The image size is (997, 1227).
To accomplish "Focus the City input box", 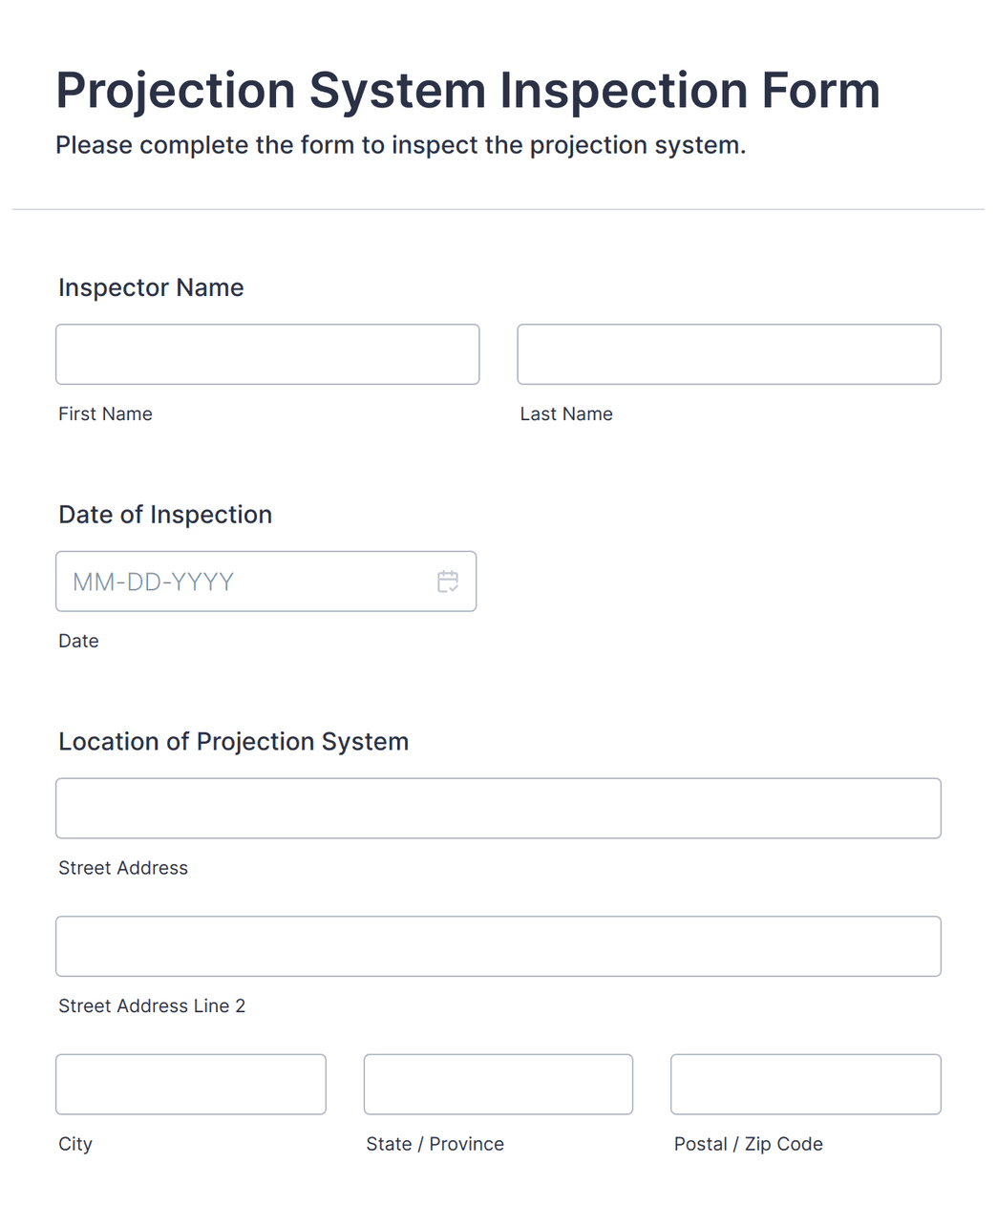I will 191,1084.
